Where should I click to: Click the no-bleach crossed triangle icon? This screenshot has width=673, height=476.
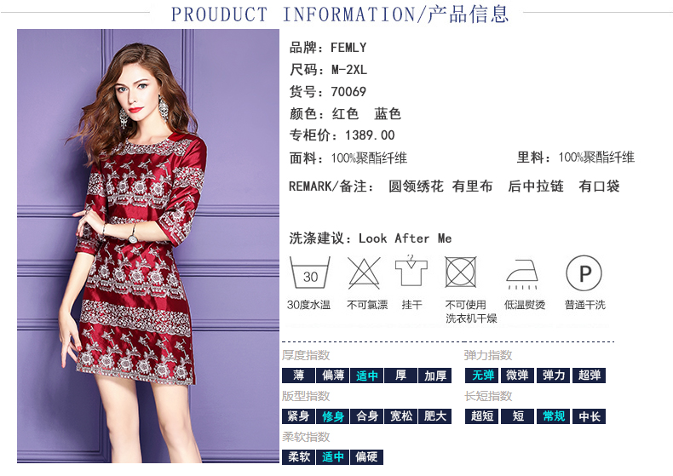[x=364, y=272]
